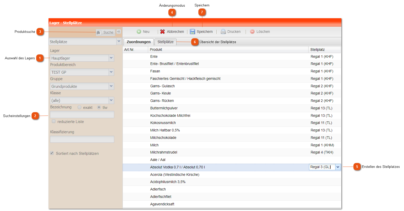The width and height of the screenshot is (404, 211).
Task: Select the tlw radio button
Action: pyautogui.click(x=99, y=107)
